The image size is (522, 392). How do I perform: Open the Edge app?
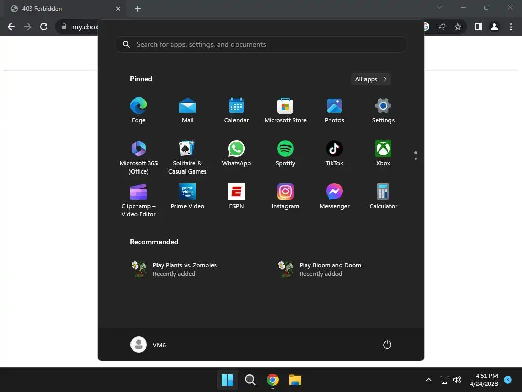coord(139,110)
